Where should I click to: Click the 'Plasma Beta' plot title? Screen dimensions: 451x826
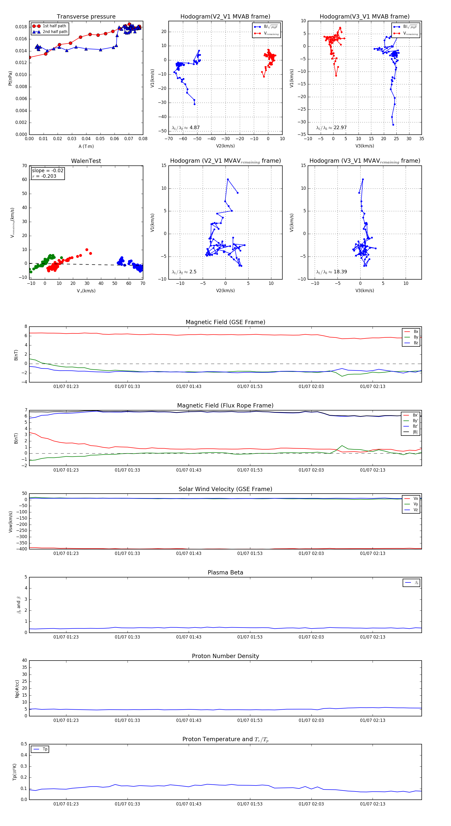(x=225, y=573)
